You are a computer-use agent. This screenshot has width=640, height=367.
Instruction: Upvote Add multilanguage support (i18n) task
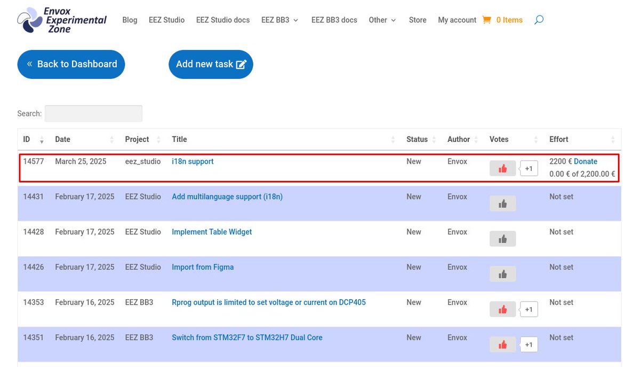502,204
